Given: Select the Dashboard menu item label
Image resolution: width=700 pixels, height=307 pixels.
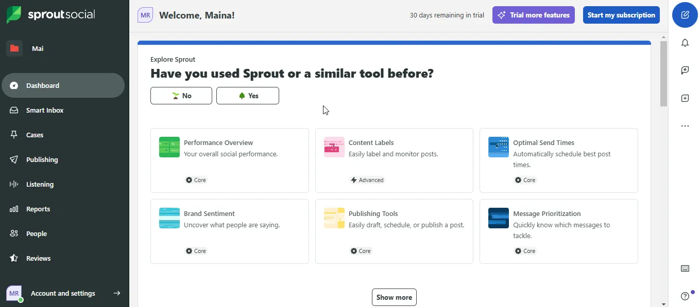Looking at the screenshot, I should (x=43, y=85).
